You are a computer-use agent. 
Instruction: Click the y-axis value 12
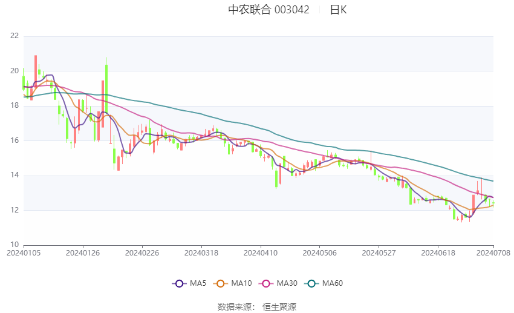point(15,209)
